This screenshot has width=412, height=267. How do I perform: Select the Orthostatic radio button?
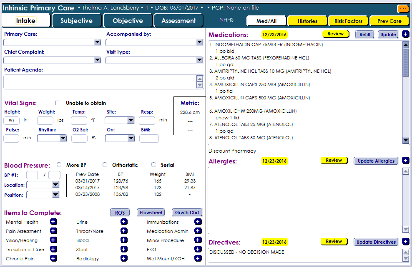105,165
